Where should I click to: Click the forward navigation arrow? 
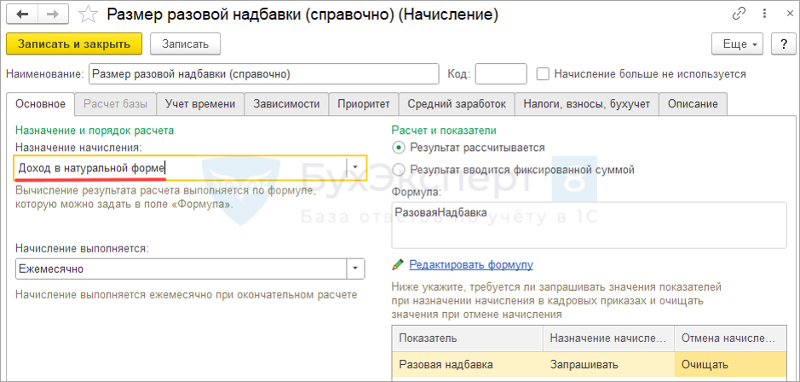coord(51,14)
